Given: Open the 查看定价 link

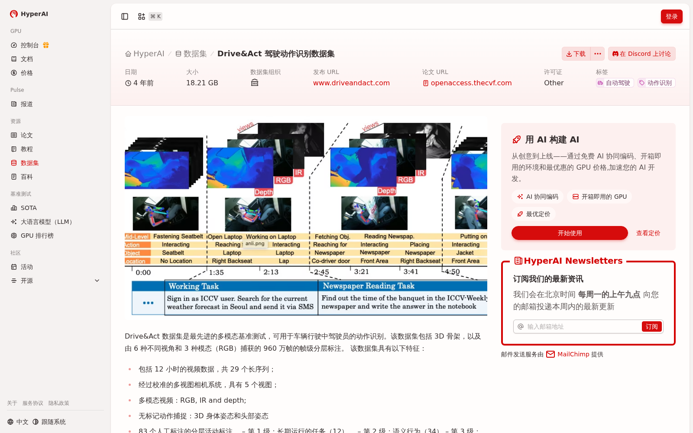Looking at the screenshot, I should pyautogui.click(x=648, y=233).
